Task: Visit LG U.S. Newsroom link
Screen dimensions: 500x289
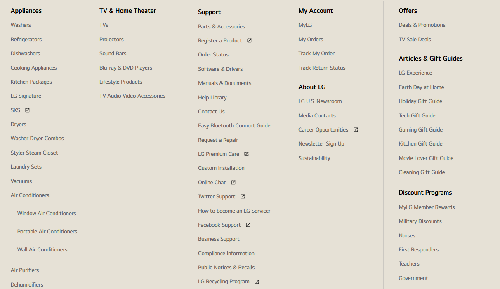Action: (320, 101)
